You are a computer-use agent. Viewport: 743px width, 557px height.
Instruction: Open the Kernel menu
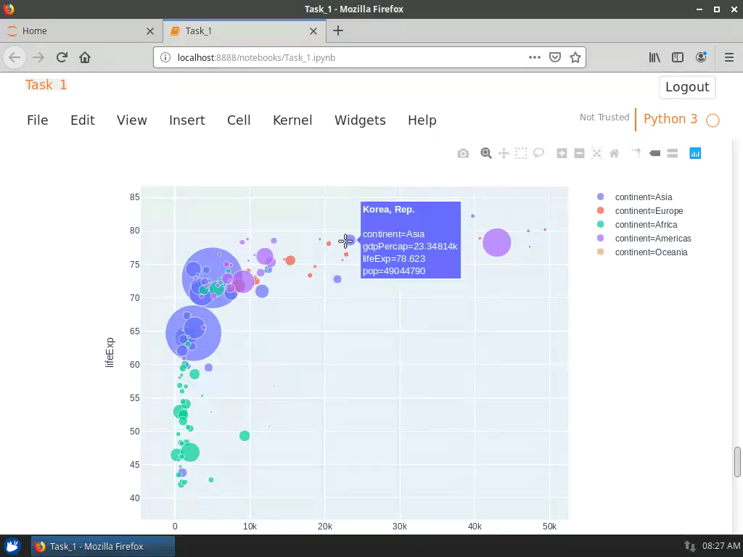click(292, 120)
